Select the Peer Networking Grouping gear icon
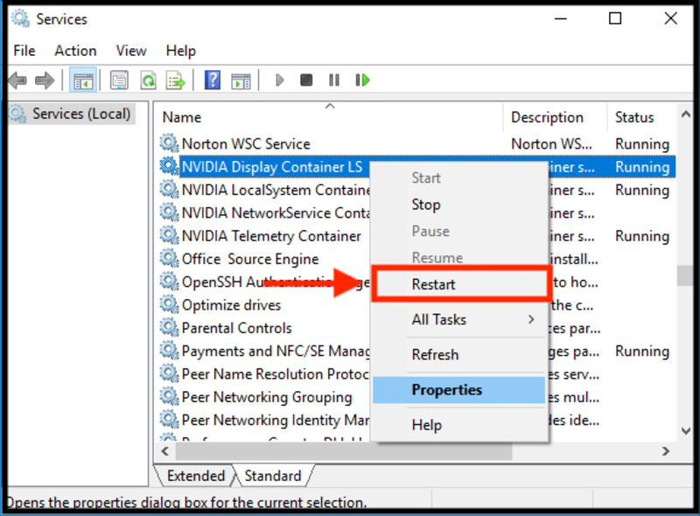Screen dimensions: 700x516 point(169,396)
